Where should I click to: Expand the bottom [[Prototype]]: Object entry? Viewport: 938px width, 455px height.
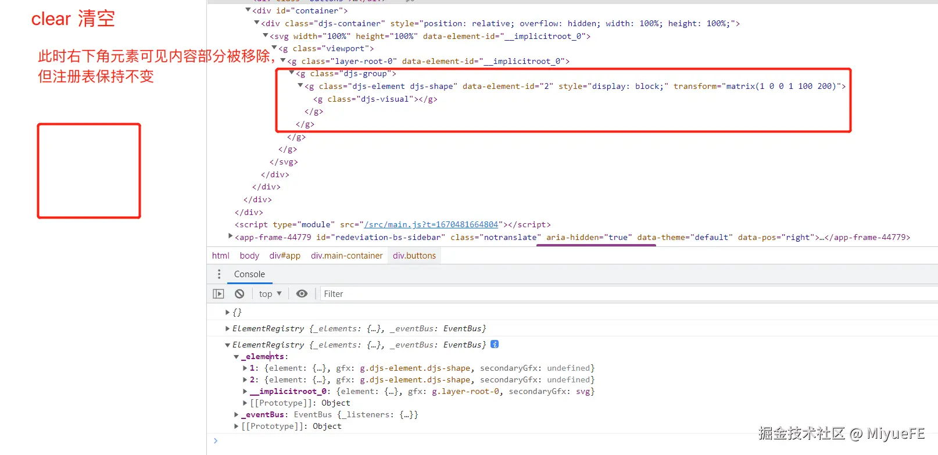pos(237,426)
